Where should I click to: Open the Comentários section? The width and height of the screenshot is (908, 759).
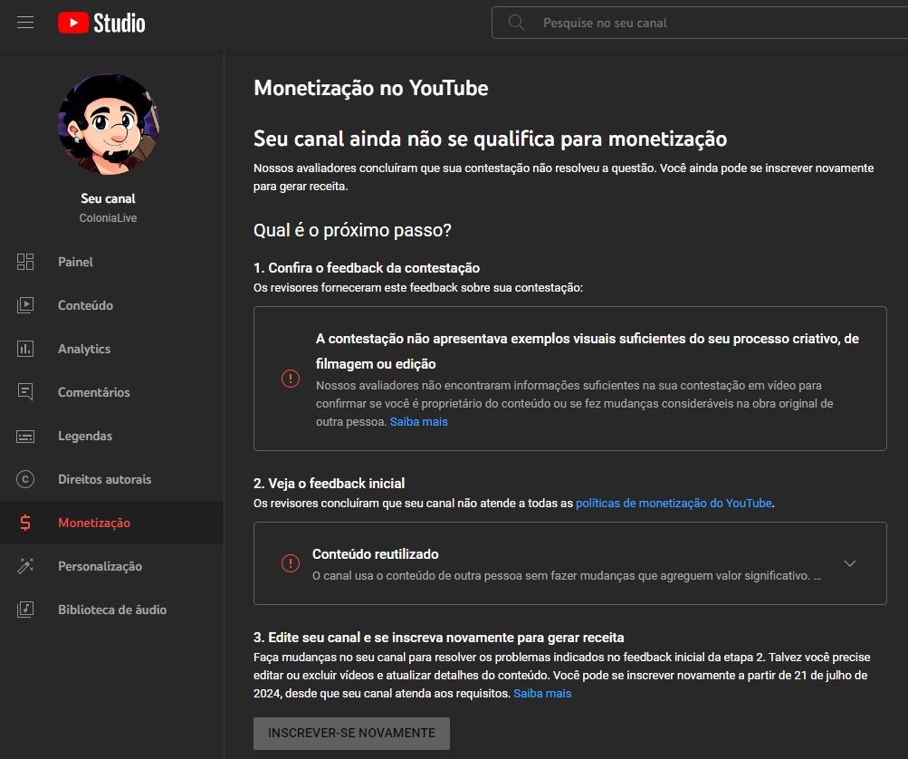[x=94, y=392]
